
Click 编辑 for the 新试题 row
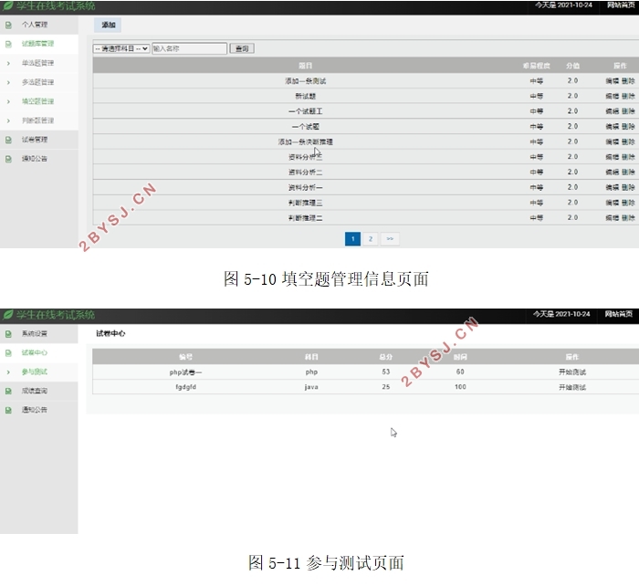pyautogui.click(x=613, y=96)
